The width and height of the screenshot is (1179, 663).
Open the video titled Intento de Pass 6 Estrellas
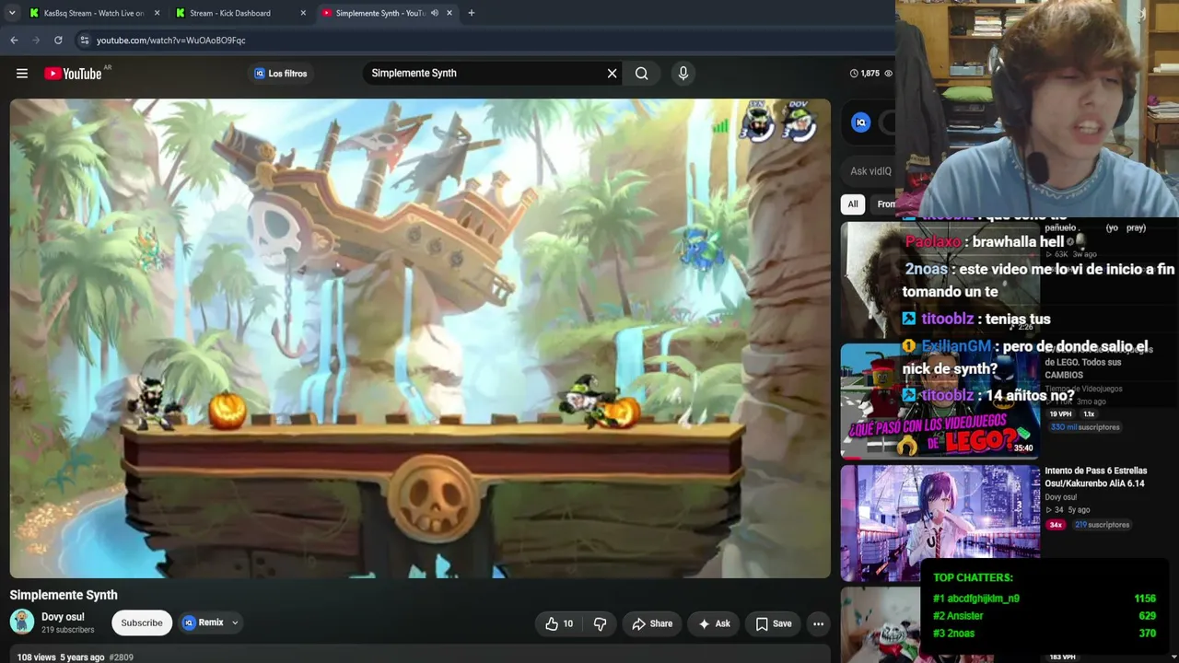coord(1095,477)
